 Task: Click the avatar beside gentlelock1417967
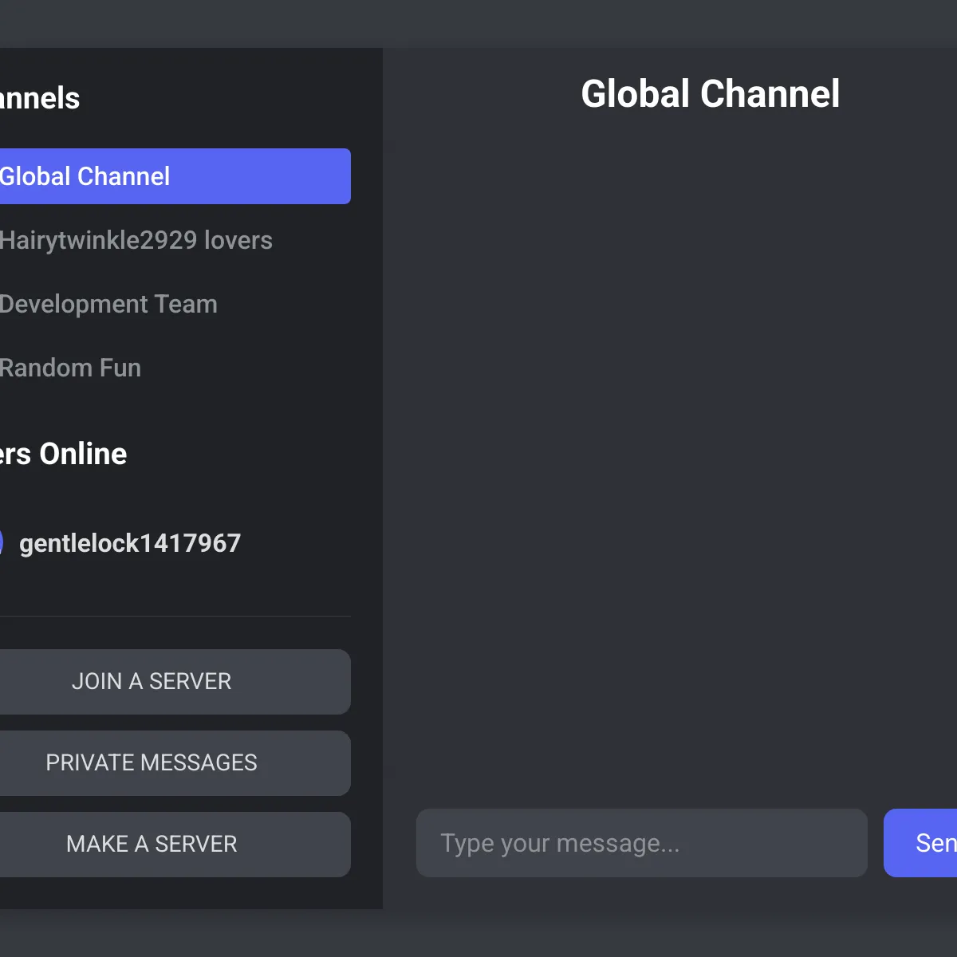pos(1,543)
